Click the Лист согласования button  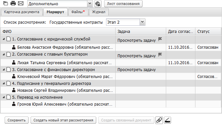click(x=123, y=4)
